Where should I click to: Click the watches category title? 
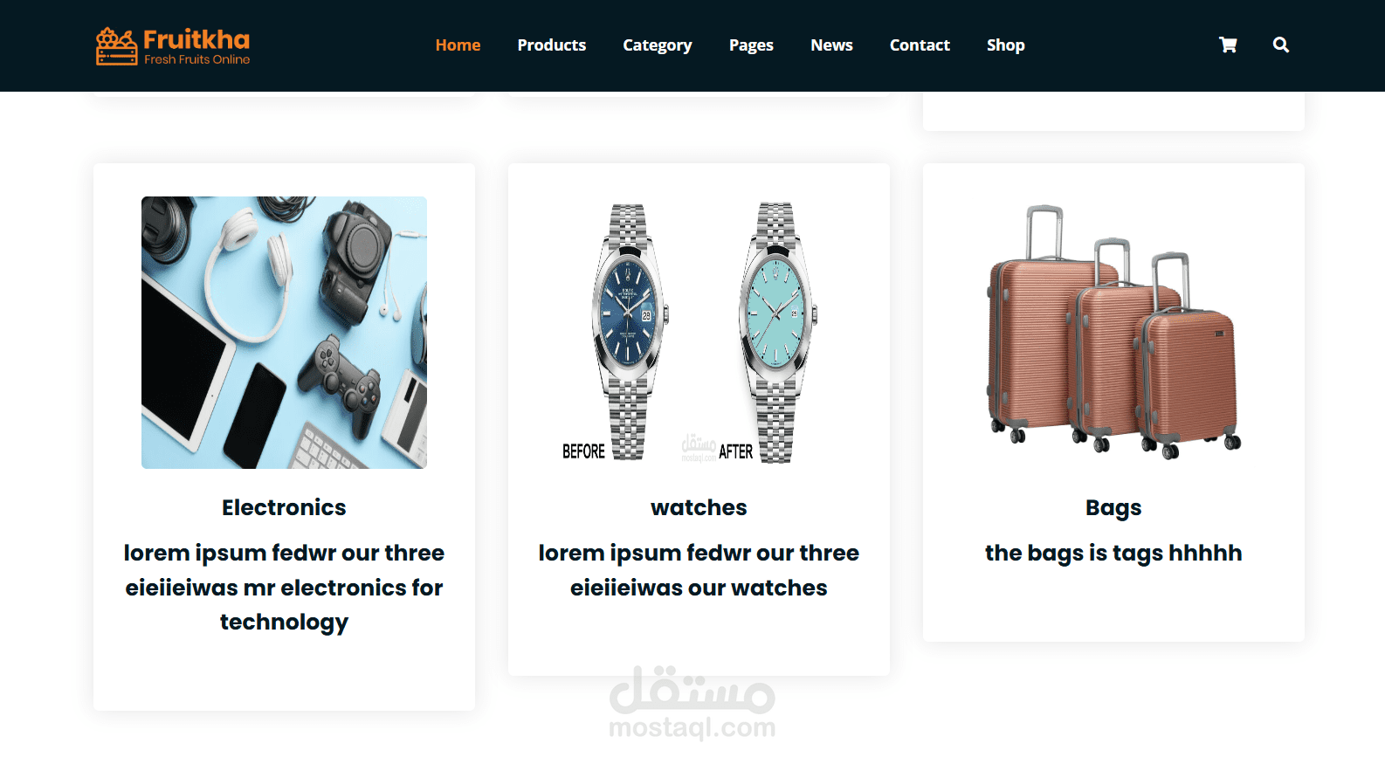point(699,507)
